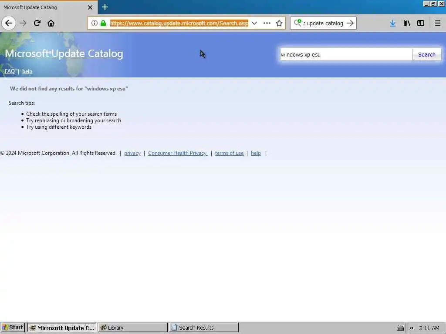The image size is (446, 334).
Task: Open the Firefox hamburger menu
Action: click(x=437, y=23)
